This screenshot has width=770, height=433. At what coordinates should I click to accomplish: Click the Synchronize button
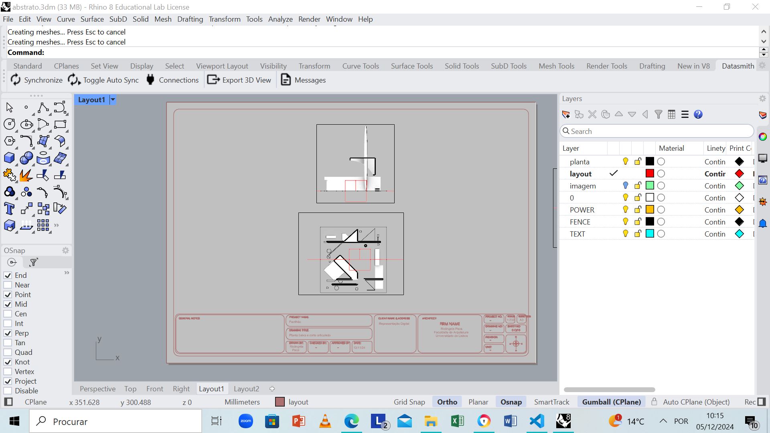point(36,80)
